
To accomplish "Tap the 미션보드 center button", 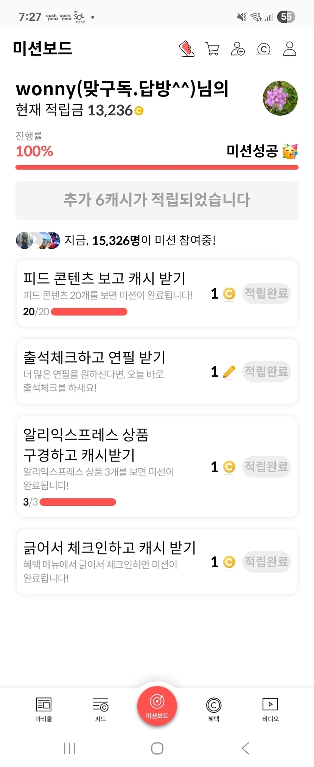I will [157, 706].
